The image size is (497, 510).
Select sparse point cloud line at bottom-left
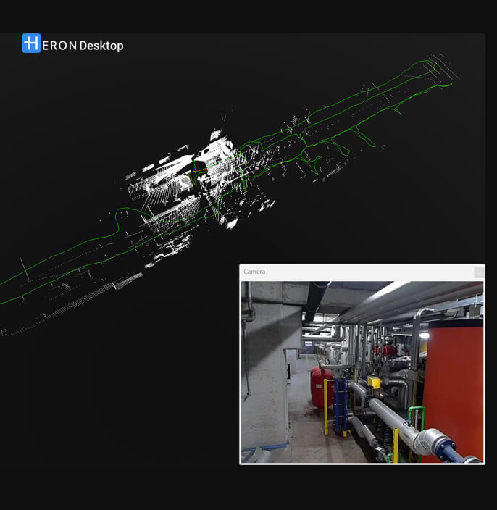click(43, 319)
